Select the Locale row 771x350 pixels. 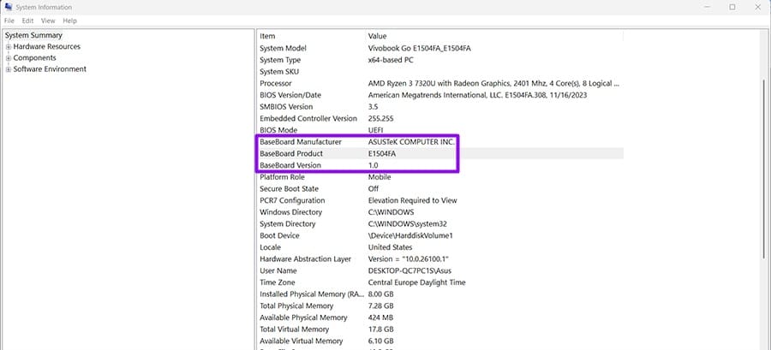click(x=440, y=247)
